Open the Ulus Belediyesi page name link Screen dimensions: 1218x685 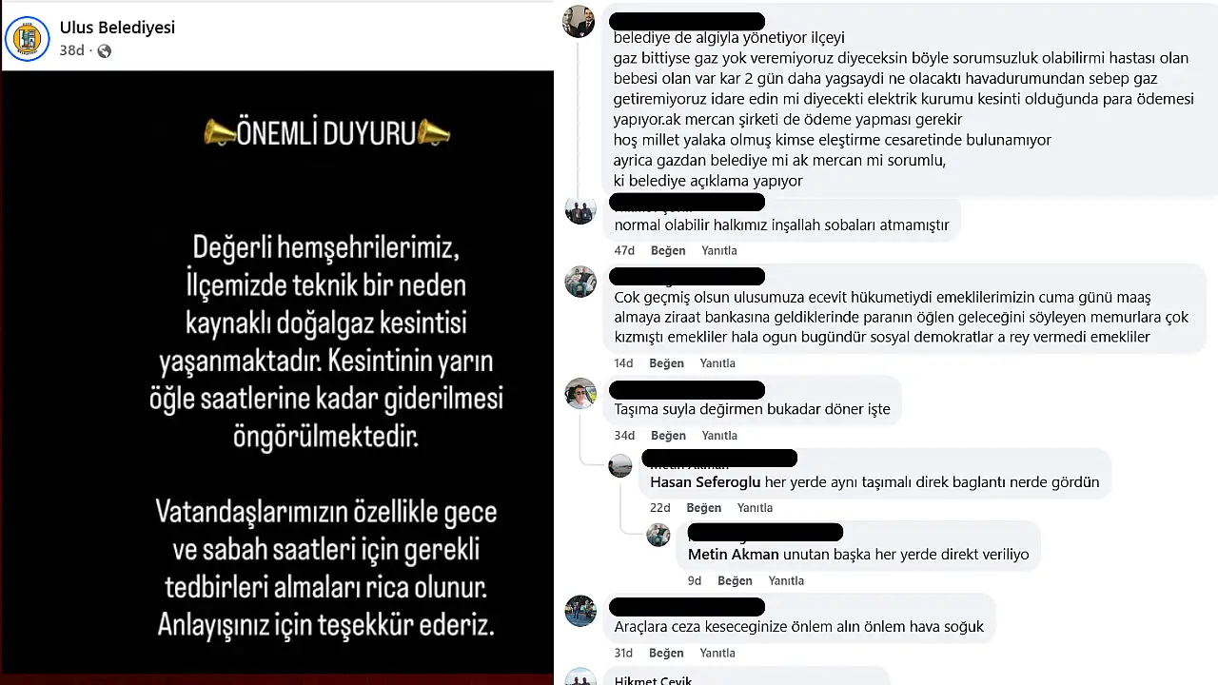(117, 28)
